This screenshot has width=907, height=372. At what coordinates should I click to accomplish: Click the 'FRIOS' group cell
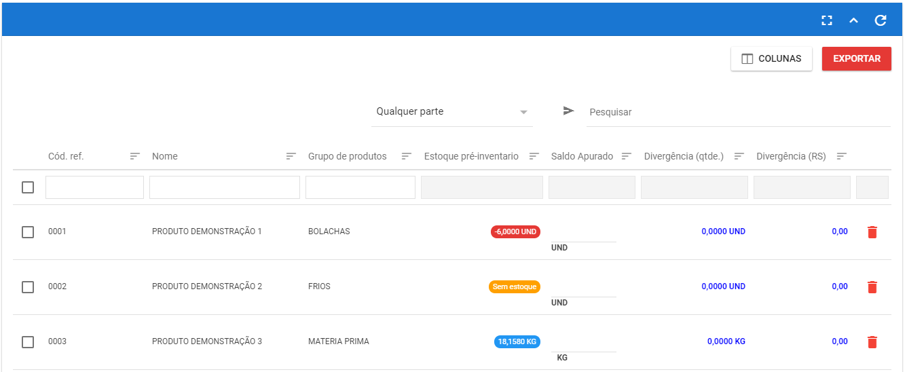click(x=319, y=286)
